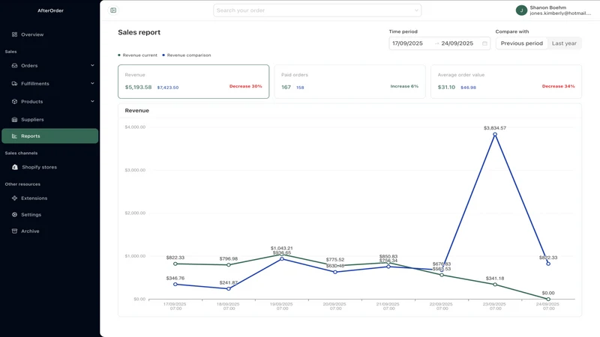Viewport: 600px width, 337px height.
Task: Select the Revenue metric card
Action: pyautogui.click(x=193, y=82)
